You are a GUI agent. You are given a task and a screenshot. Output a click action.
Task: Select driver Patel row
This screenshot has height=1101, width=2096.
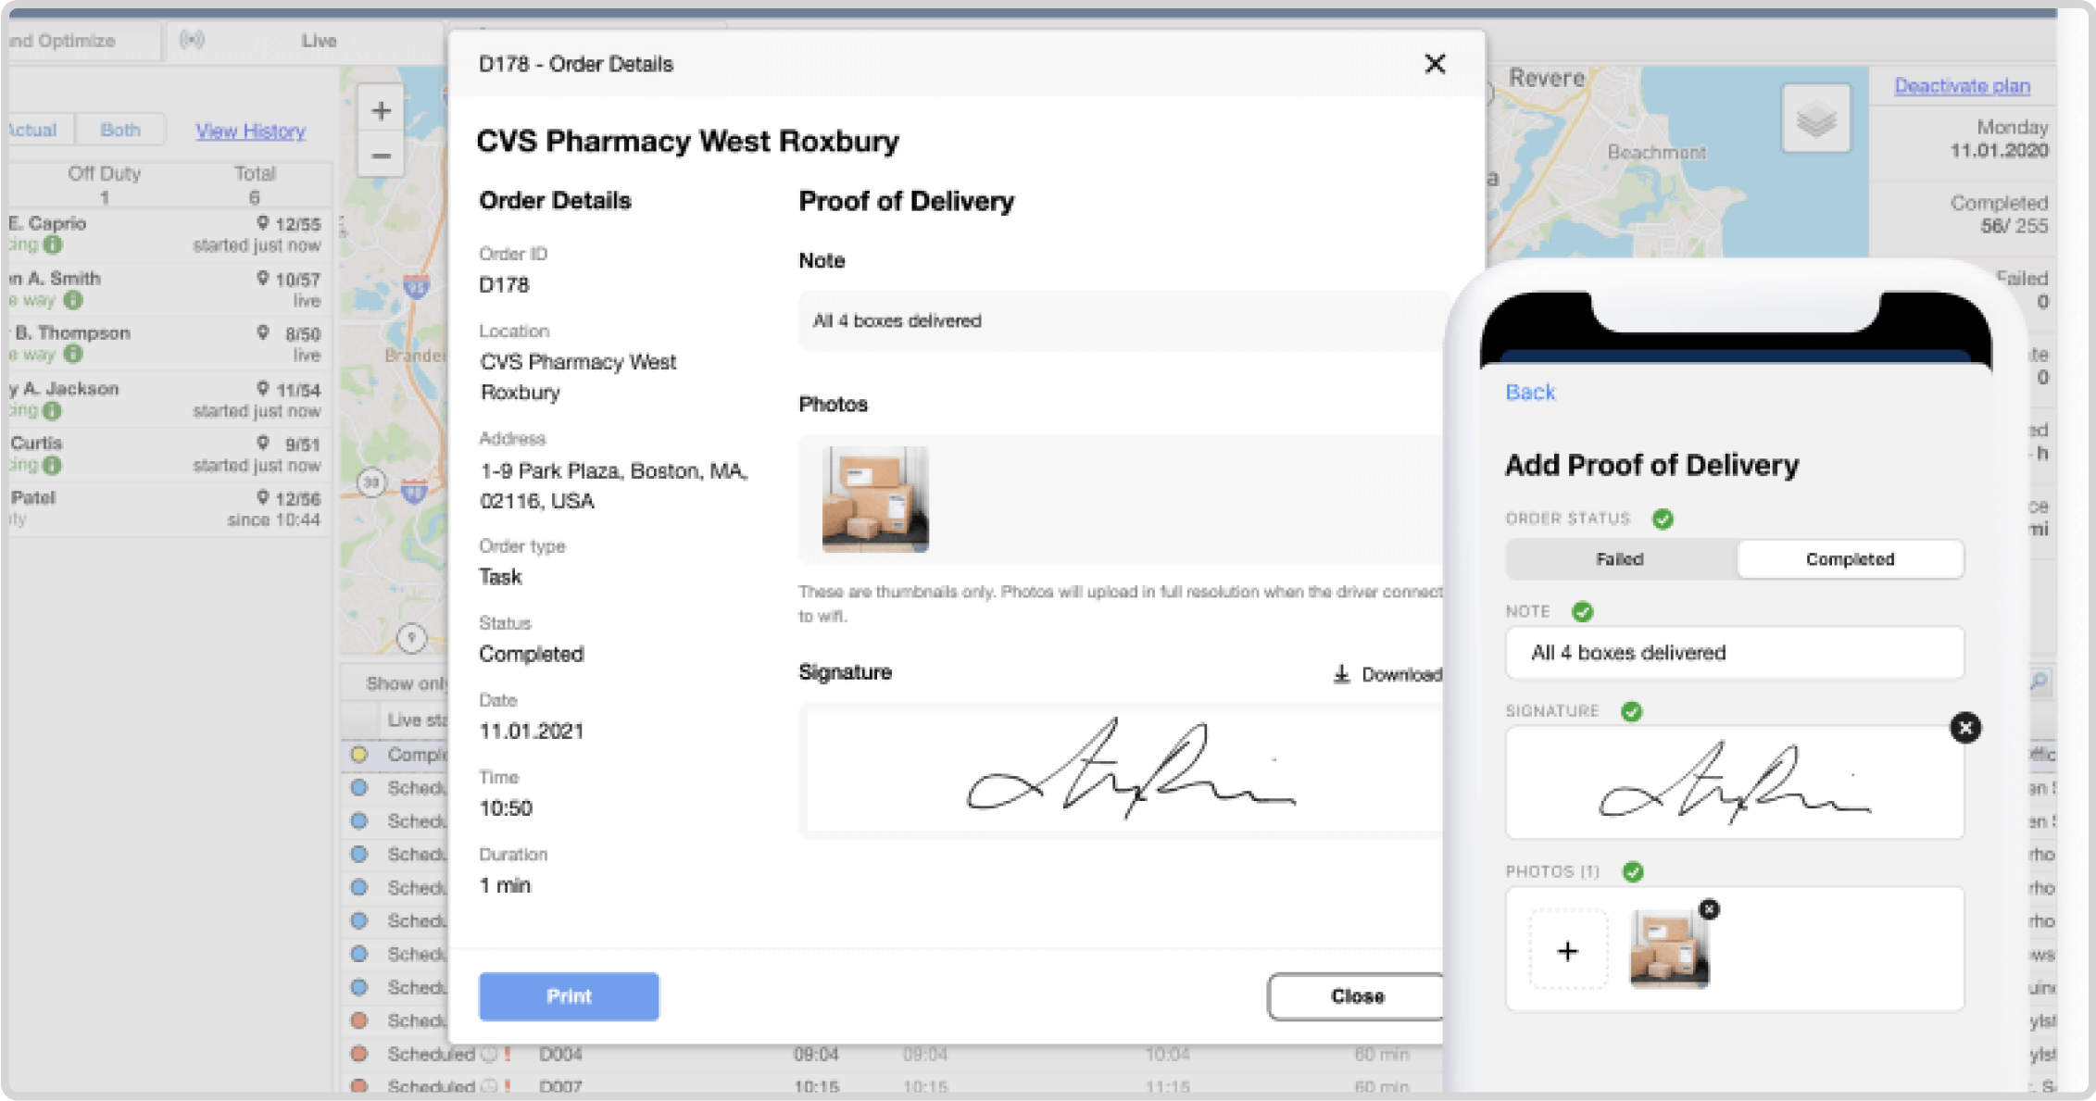168,508
